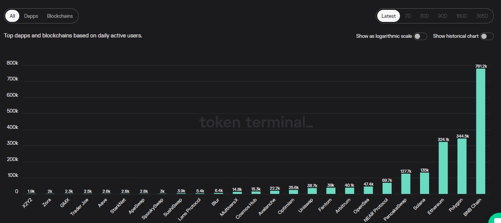Viewport: 501px width, 223px height.
Task: Select the Latest time range
Action: 389,16
